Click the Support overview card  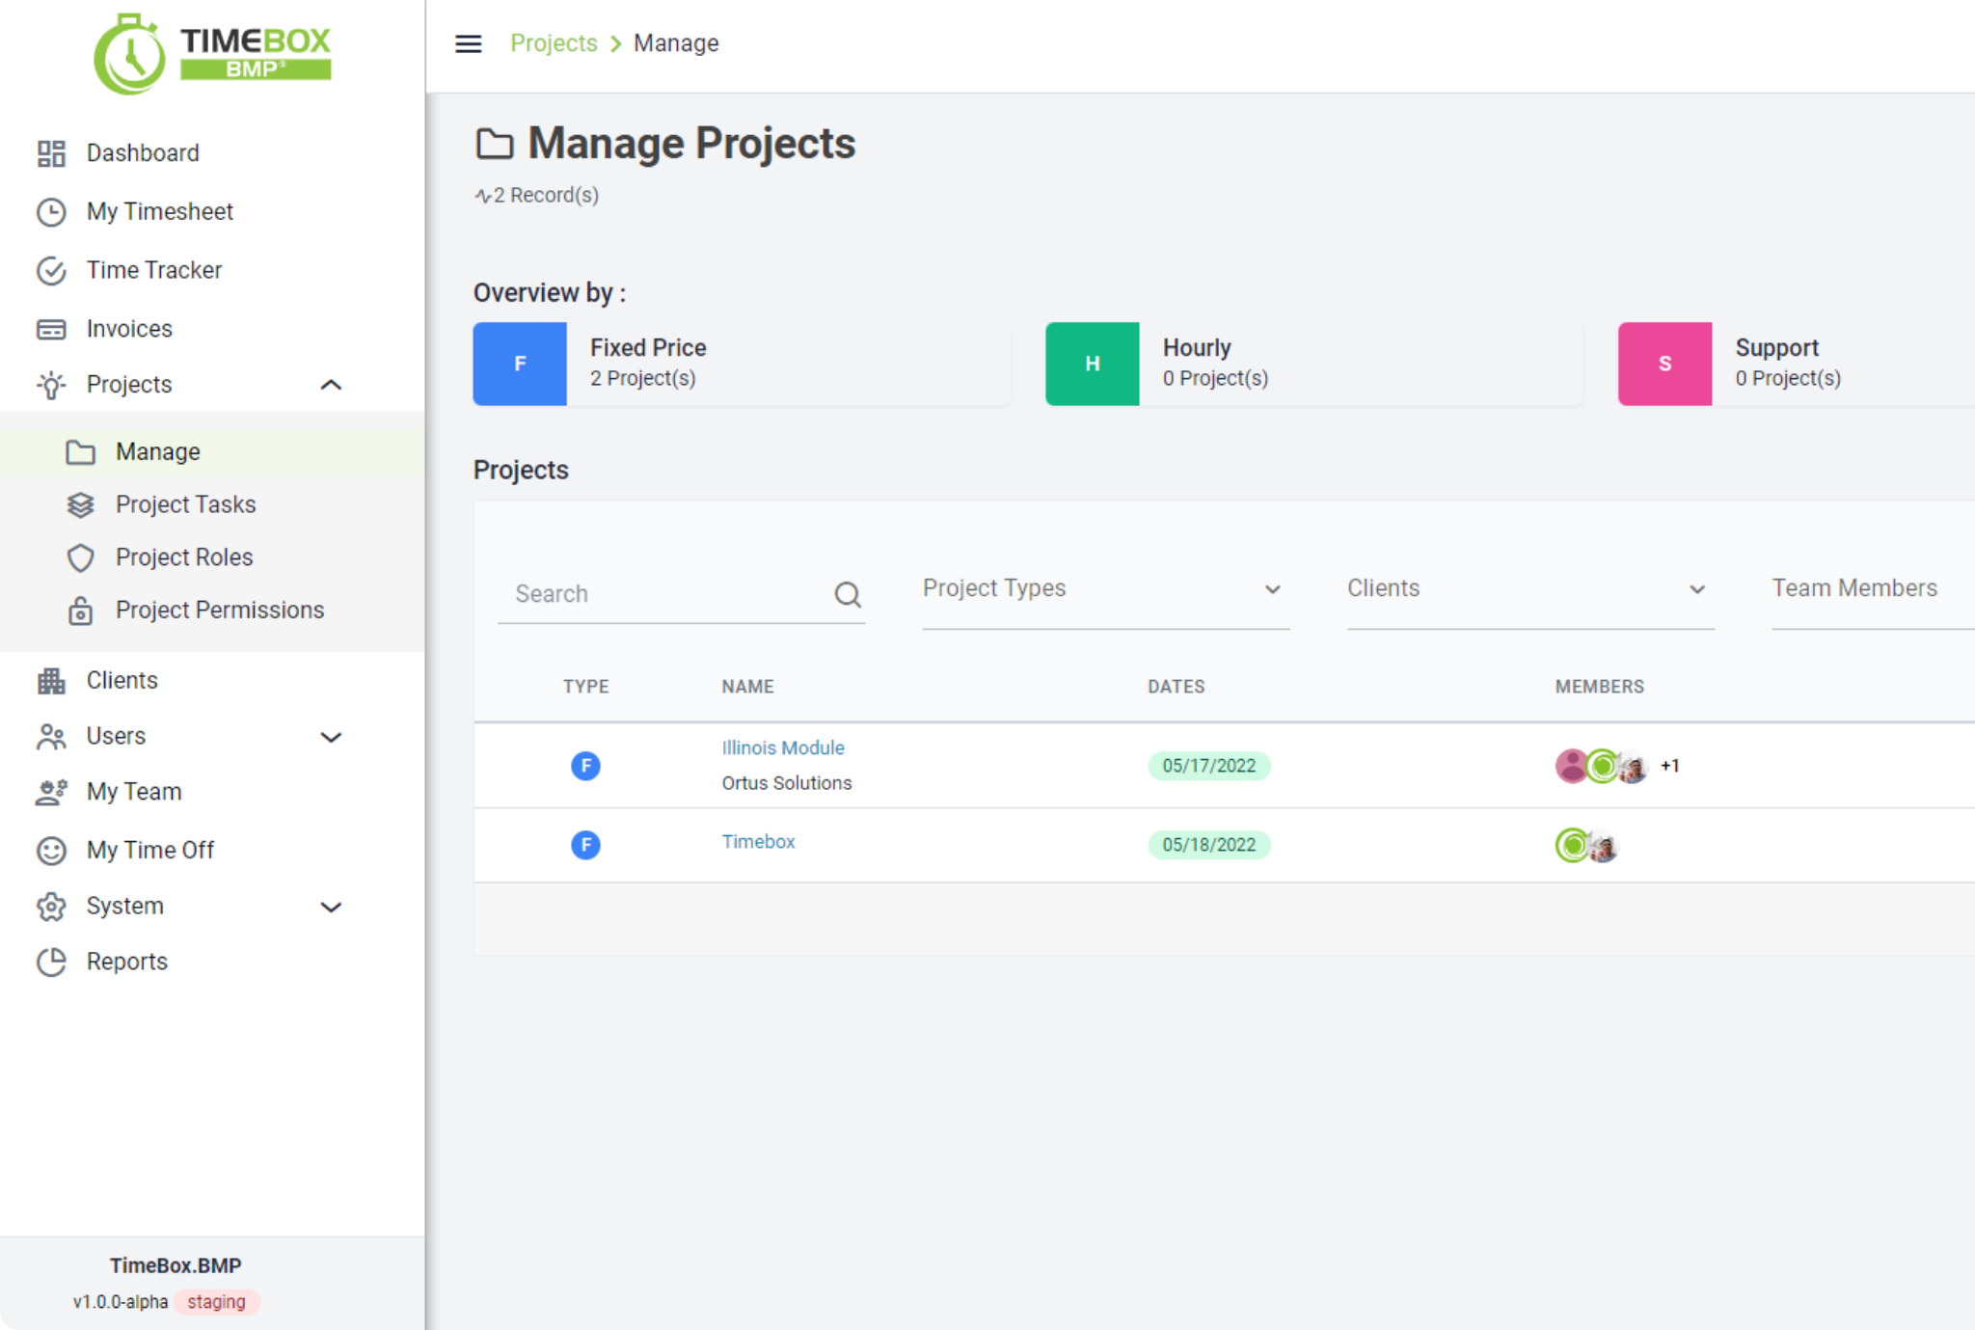(1797, 365)
